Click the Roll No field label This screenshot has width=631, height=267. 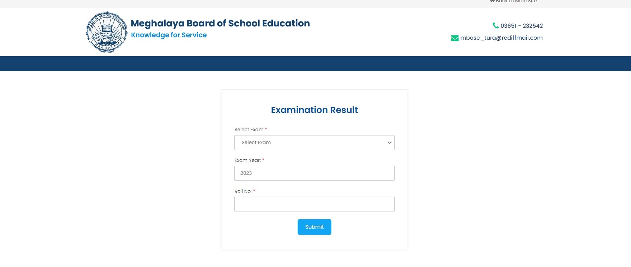click(243, 191)
